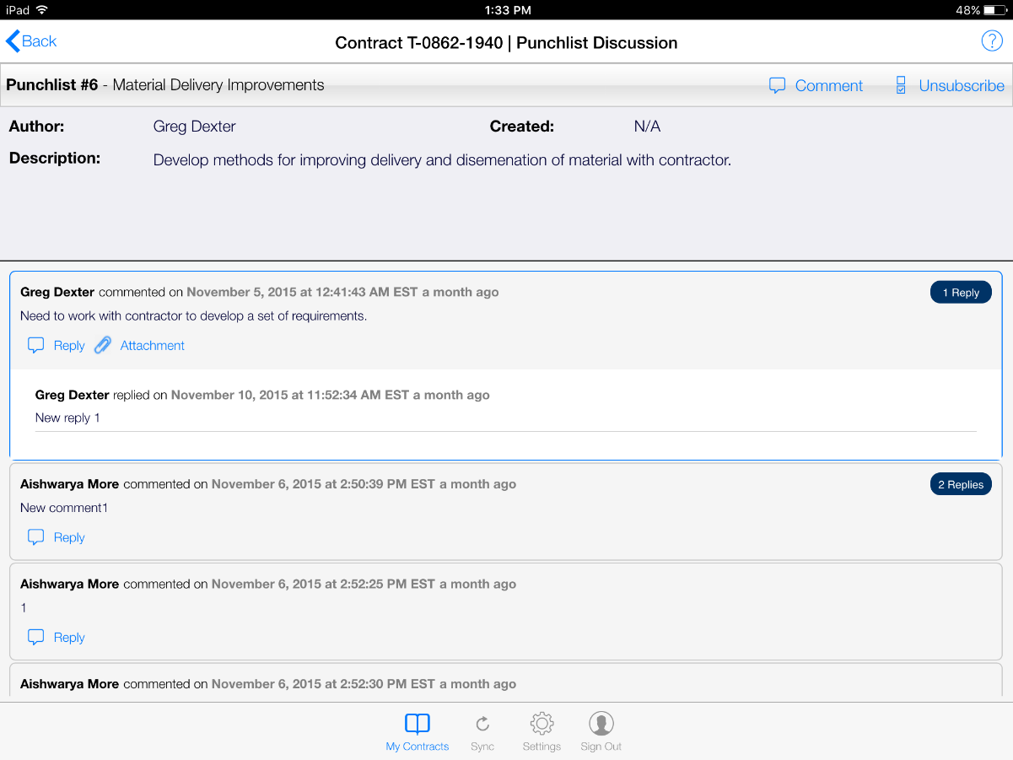
Task: Click reply bubble icon under New comment1
Action: pyautogui.click(x=35, y=537)
